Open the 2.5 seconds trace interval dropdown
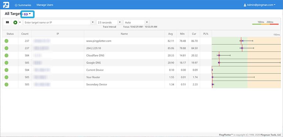283x137 pixels. pos(109,23)
